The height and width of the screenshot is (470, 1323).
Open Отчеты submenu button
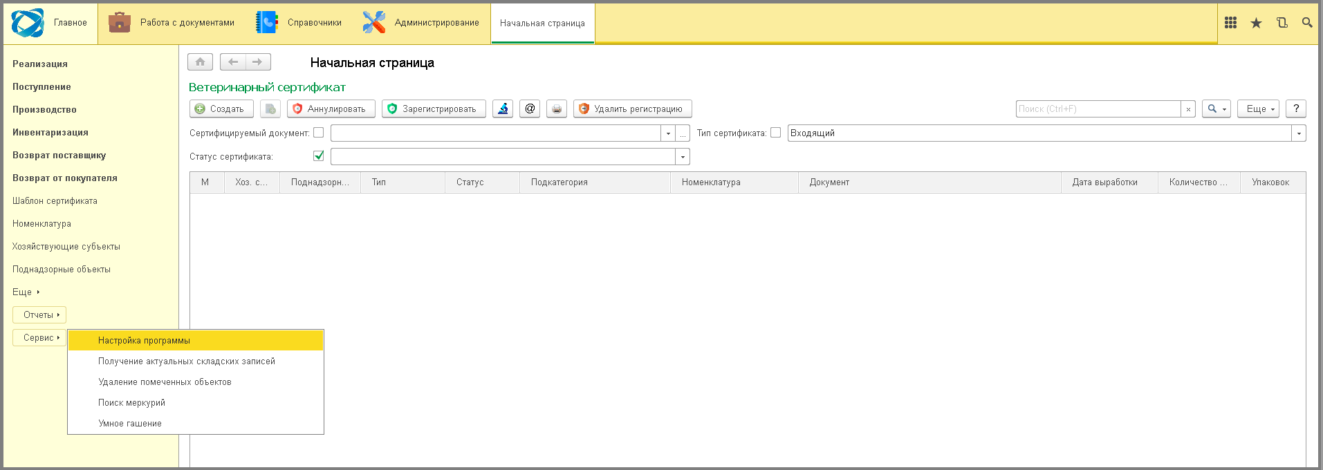click(39, 314)
